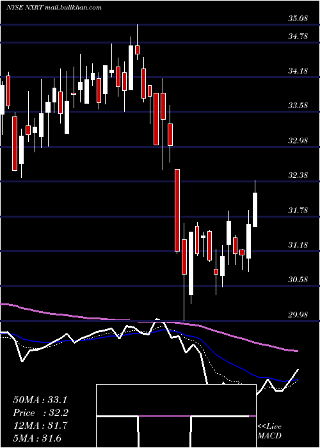Screen dimensions: 320x448
Task: Click the 31.18 price level label
Action: pos(298,245)
